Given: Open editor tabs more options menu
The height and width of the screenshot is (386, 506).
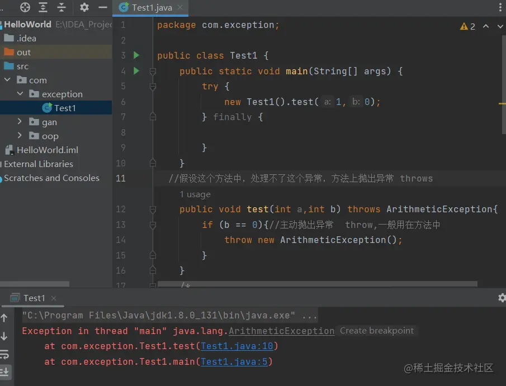Looking at the screenshot, I should [500, 7].
